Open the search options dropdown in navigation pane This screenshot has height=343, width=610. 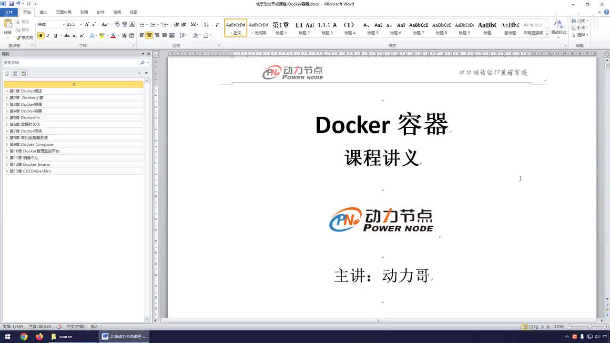coord(148,62)
